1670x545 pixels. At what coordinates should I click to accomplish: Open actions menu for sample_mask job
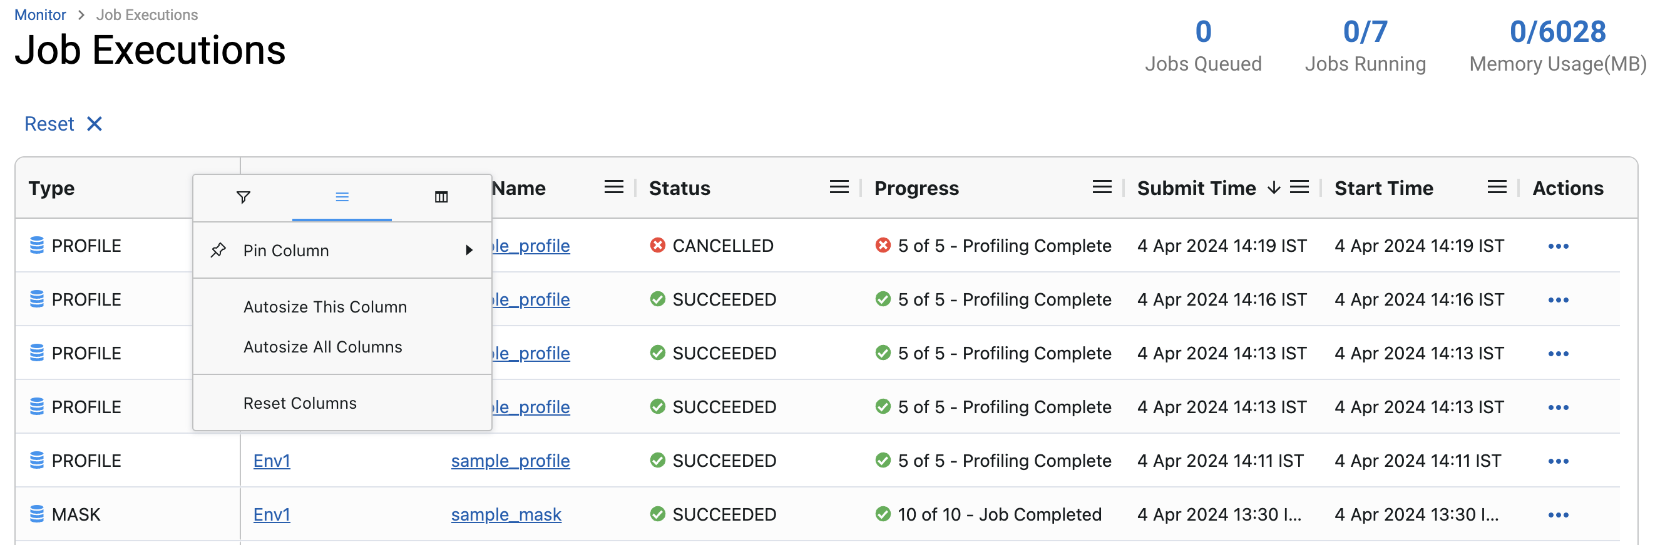[x=1558, y=515]
